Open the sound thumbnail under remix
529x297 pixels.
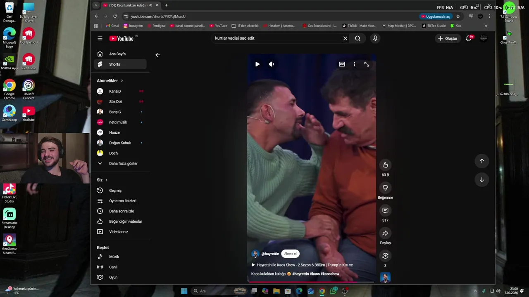tap(385, 278)
